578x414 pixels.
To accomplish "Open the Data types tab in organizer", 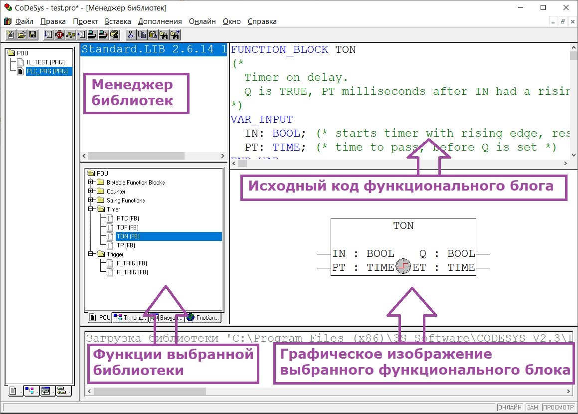I will pyautogui.click(x=30, y=391).
